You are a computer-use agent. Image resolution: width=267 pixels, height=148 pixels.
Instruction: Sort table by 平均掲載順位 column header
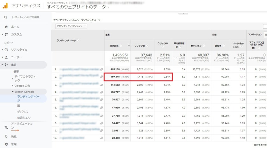click(179, 45)
